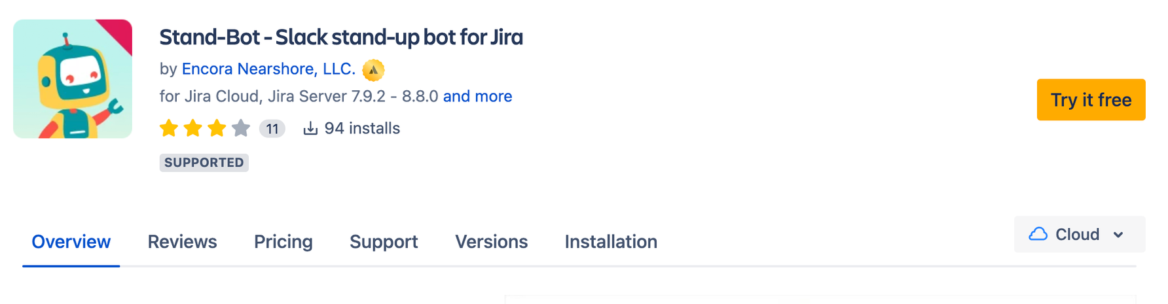Click the 'and more' compatibility link
The height and width of the screenshot is (304, 1168).
pos(477,96)
